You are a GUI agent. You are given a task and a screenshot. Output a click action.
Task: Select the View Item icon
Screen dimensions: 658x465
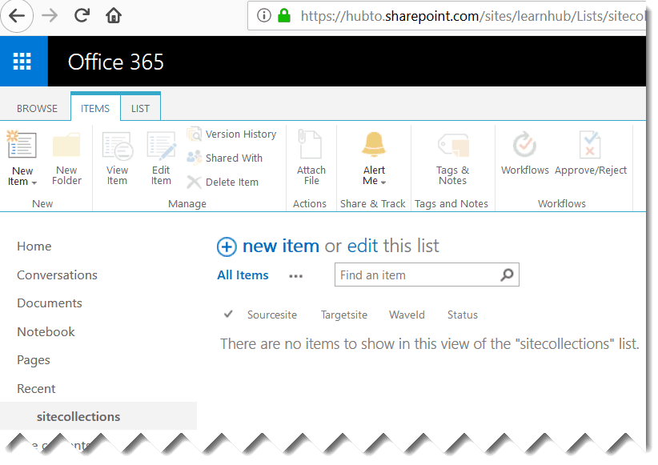(117, 156)
